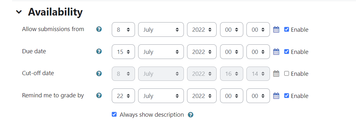Click help icon for Cut-off date

click(99, 74)
